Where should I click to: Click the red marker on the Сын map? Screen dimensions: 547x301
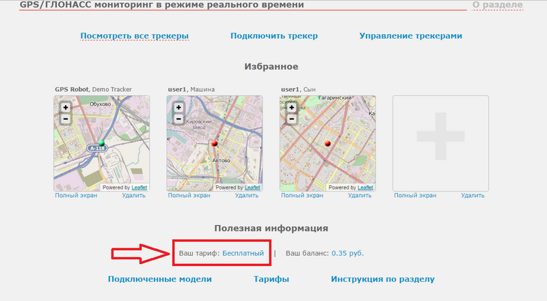(328, 143)
